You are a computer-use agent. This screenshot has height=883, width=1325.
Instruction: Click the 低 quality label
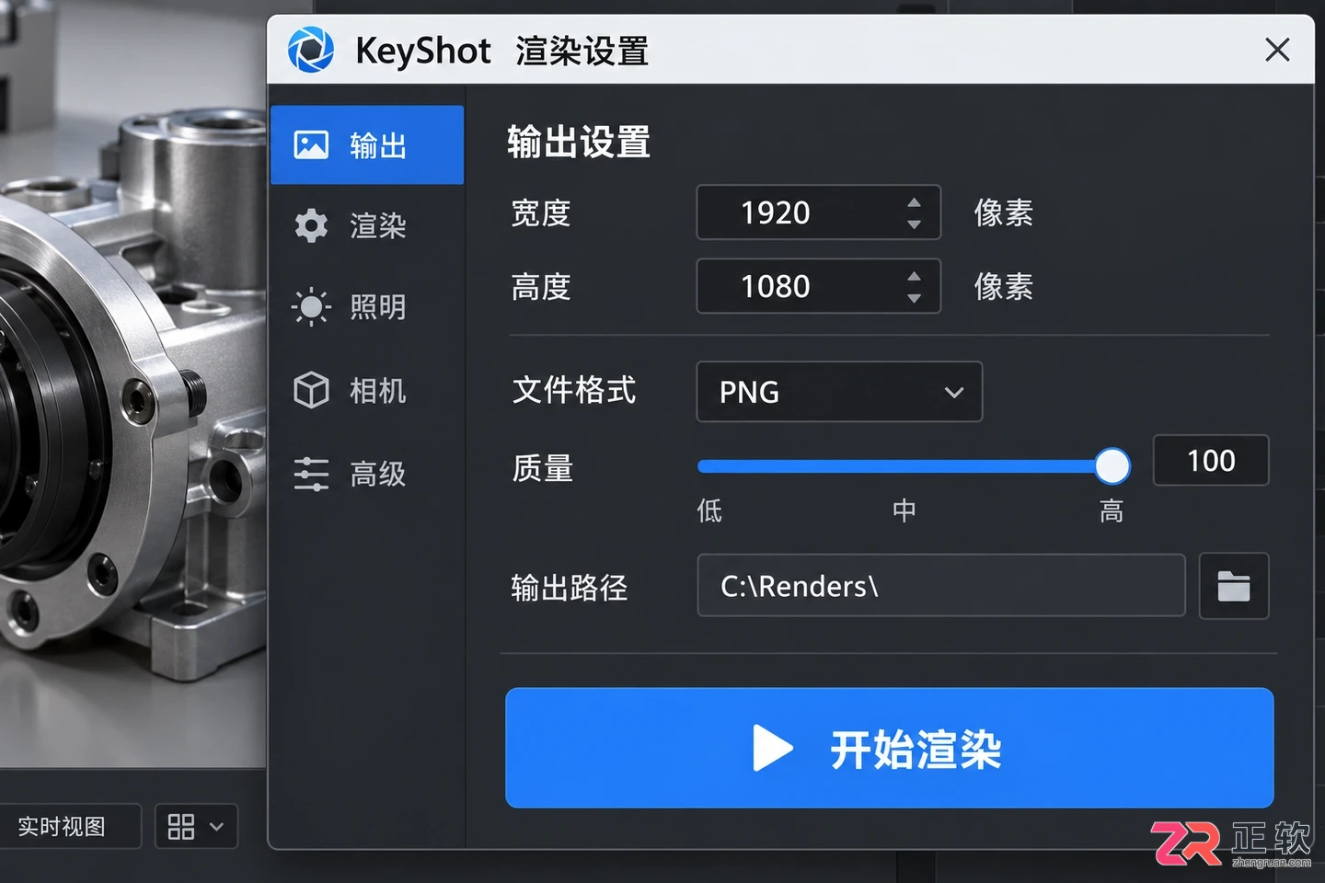pyautogui.click(x=709, y=510)
